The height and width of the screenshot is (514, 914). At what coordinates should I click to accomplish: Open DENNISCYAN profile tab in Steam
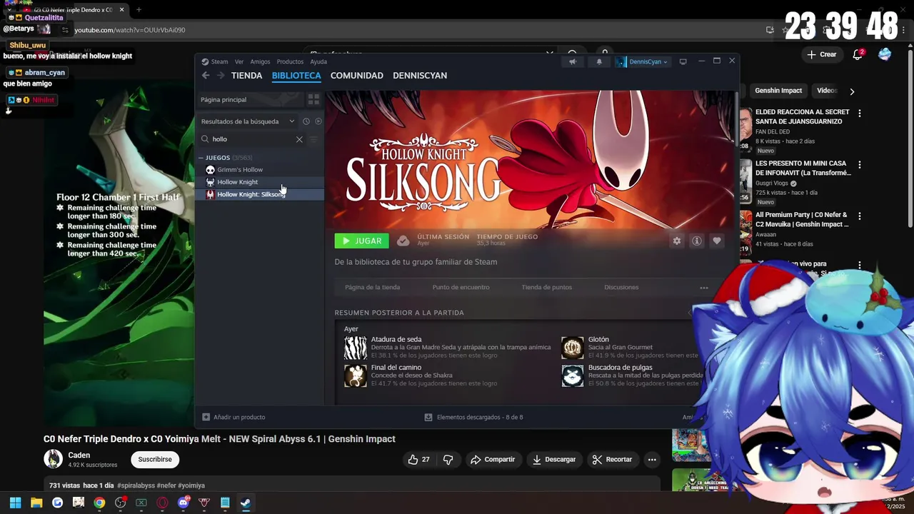[x=420, y=76]
